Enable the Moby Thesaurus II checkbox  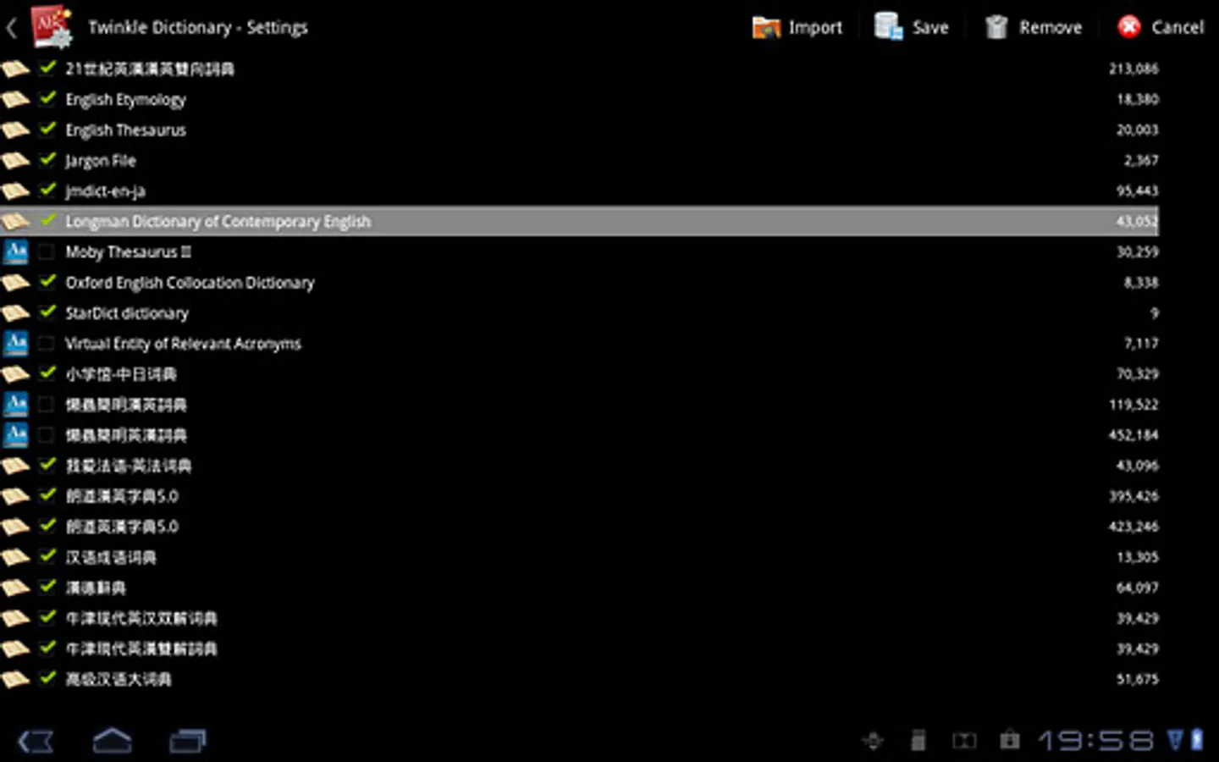point(47,251)
